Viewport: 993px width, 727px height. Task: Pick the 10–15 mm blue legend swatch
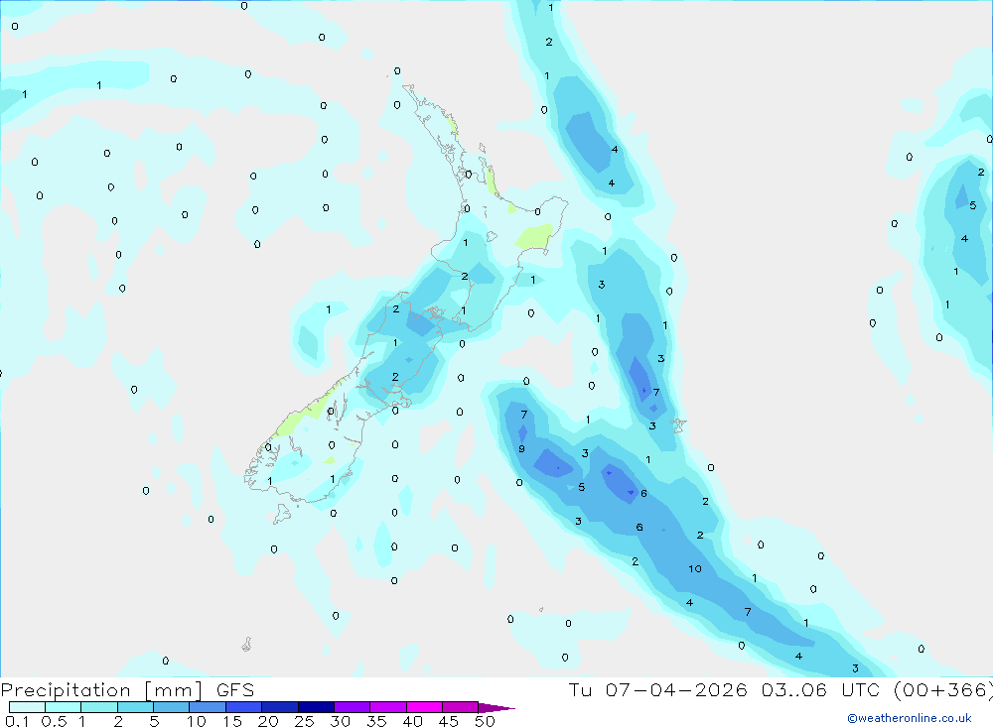208,707
